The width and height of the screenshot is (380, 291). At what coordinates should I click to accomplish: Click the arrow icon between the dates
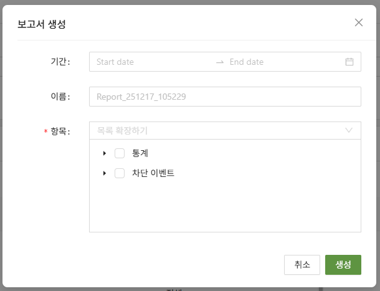point(219,62)
